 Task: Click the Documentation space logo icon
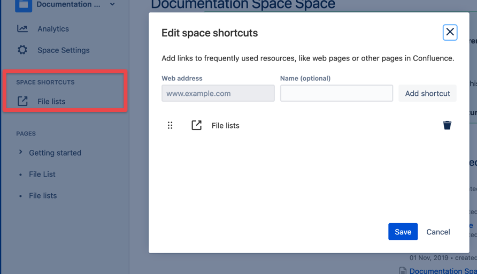click(24, 5)
